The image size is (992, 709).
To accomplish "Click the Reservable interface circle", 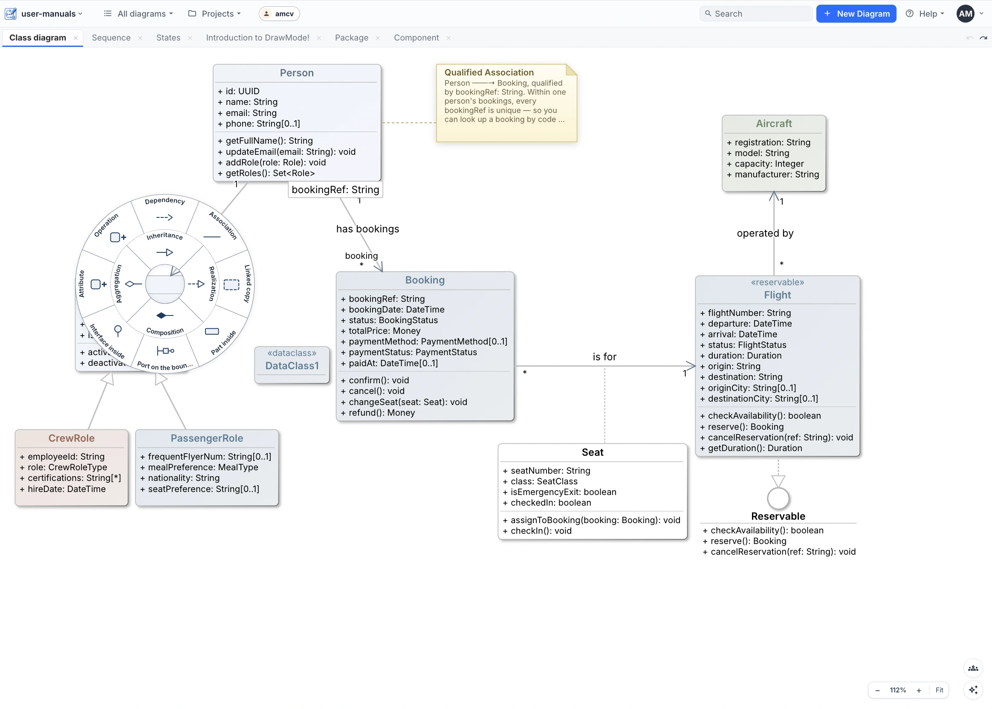I will [778, 498].
